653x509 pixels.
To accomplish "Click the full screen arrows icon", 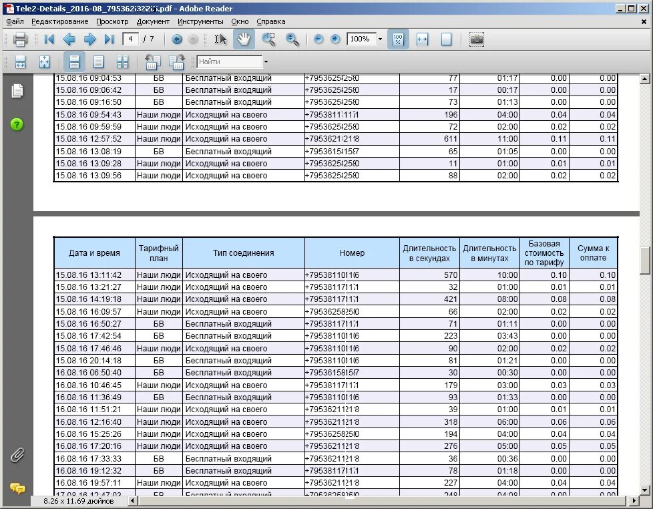I will click(44, 62).
